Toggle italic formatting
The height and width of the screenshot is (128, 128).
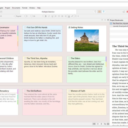click(x=49, y=16)
